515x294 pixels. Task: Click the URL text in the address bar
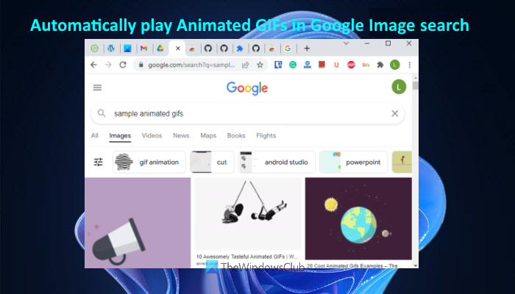tap(191, 65)
